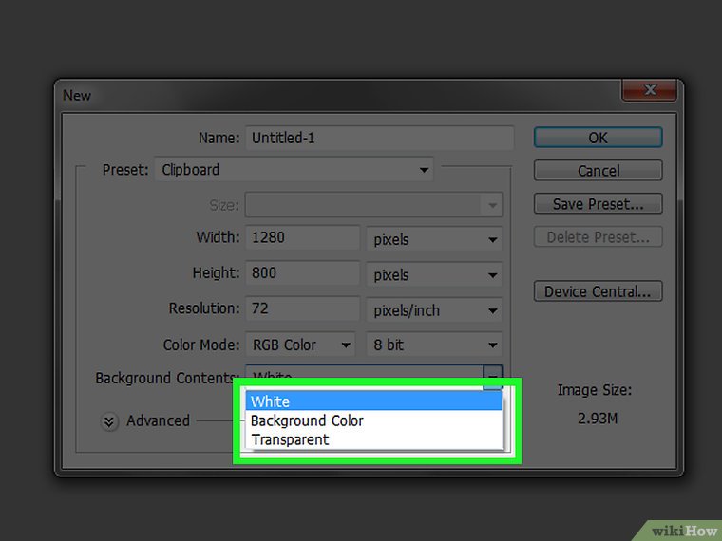Open the Color Mode RGB Color dropdown

(300, 345)
